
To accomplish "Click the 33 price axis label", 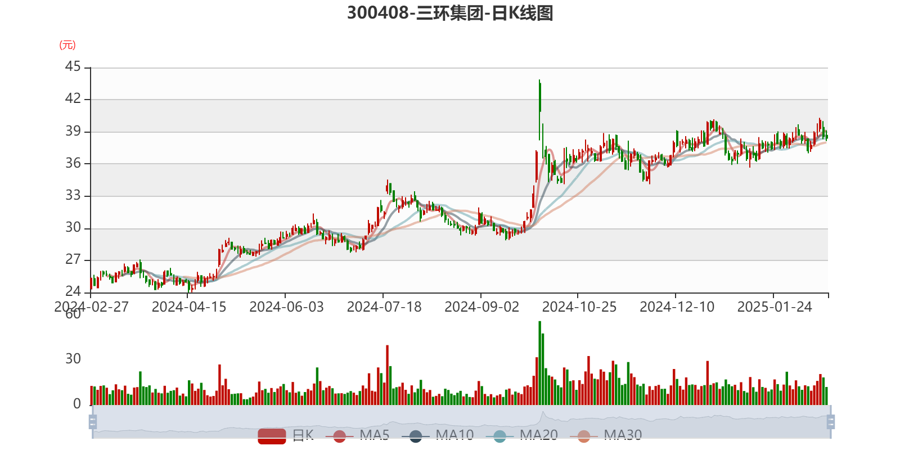I will tap(73, 196).
